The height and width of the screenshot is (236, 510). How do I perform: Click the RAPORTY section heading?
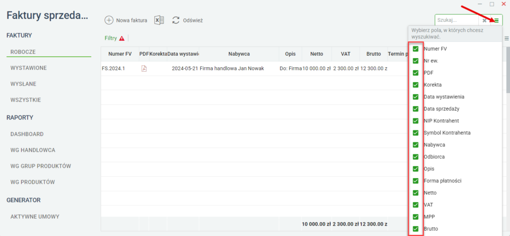click(20, 118)
